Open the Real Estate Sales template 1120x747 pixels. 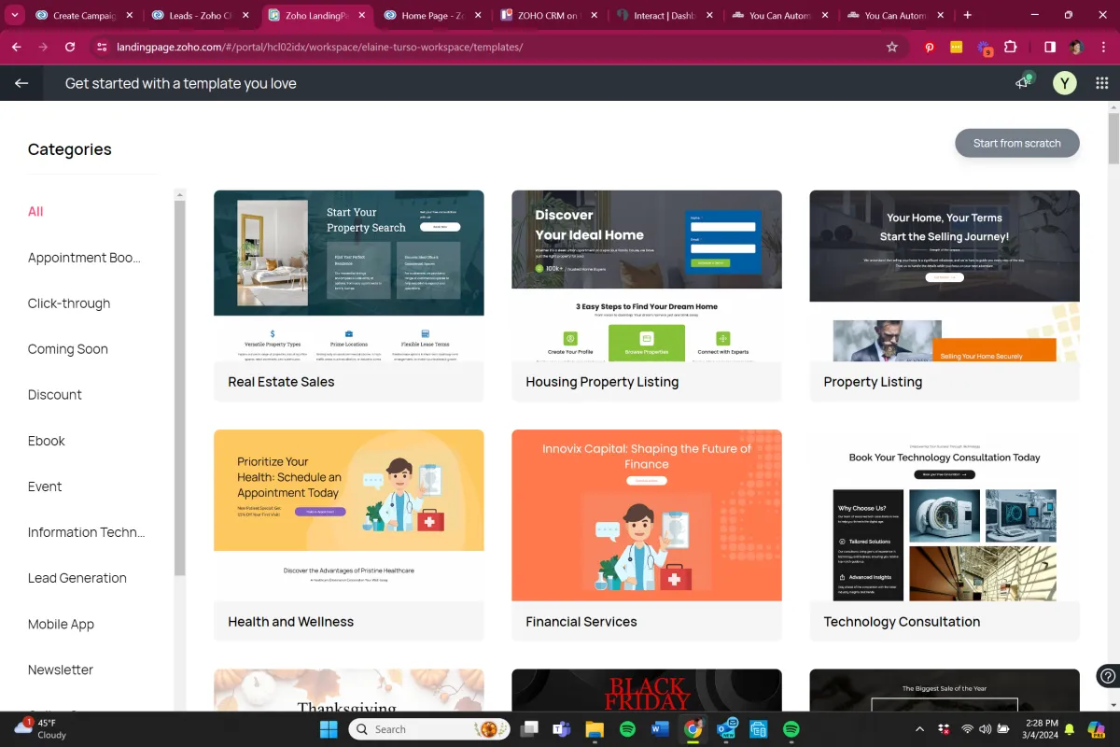coord(349,296)
